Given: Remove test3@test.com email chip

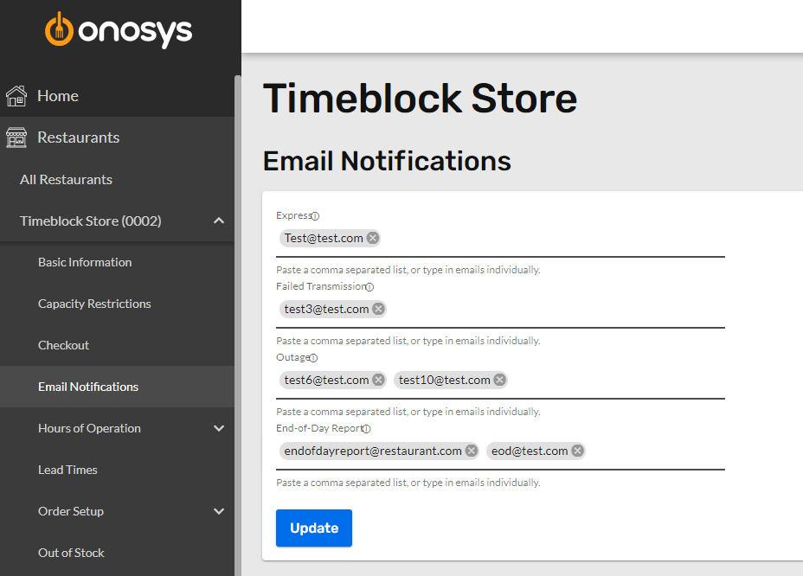Looking at the screenshot, I should 378,309.
